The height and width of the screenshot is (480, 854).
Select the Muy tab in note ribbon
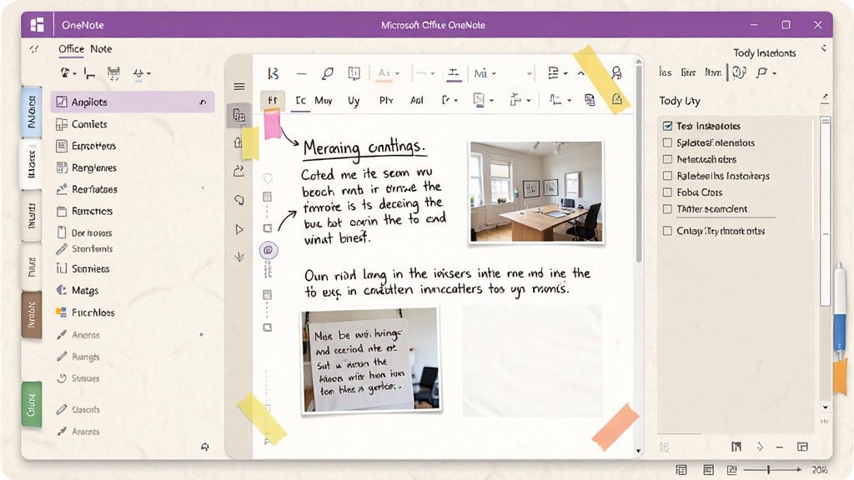click(x=324, y=100)
